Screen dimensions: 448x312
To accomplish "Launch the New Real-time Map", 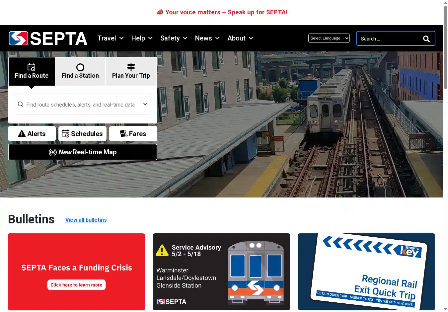I will pos(83,152).
